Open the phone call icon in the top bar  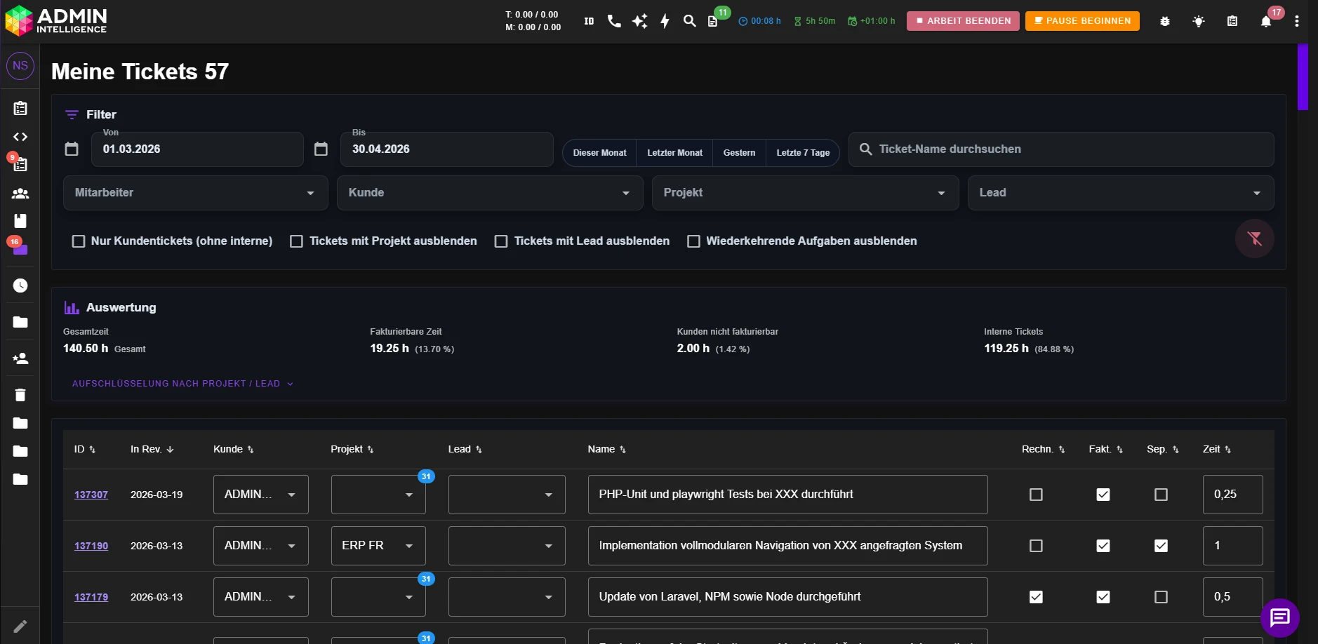(x=613, y=21)
